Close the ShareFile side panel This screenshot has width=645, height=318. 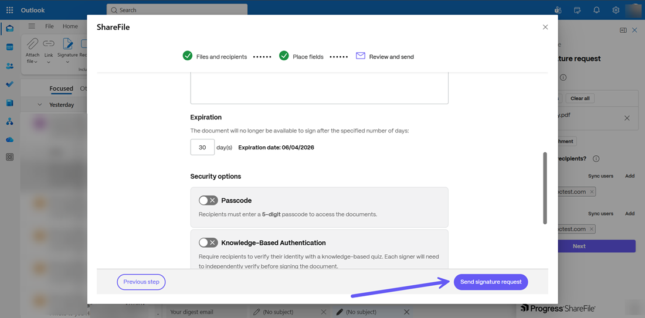tap(634, 30)
